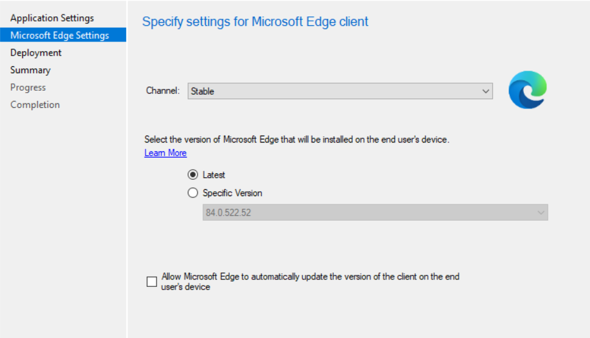Select the Latest version radio button
This screenshot has width=590, height=338.
[x=193, y=175]
